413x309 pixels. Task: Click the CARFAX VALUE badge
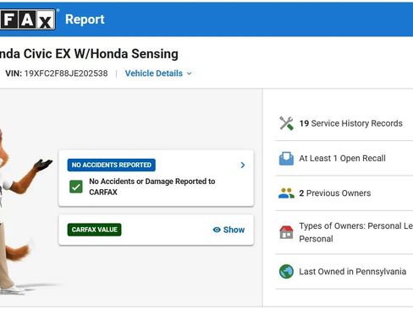point(94,230)
